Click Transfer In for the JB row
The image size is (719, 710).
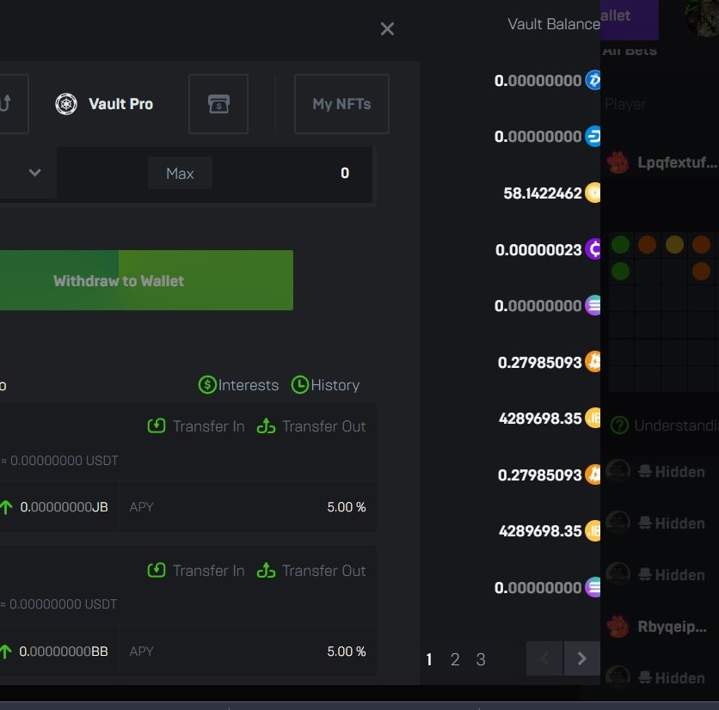(196, 426)
